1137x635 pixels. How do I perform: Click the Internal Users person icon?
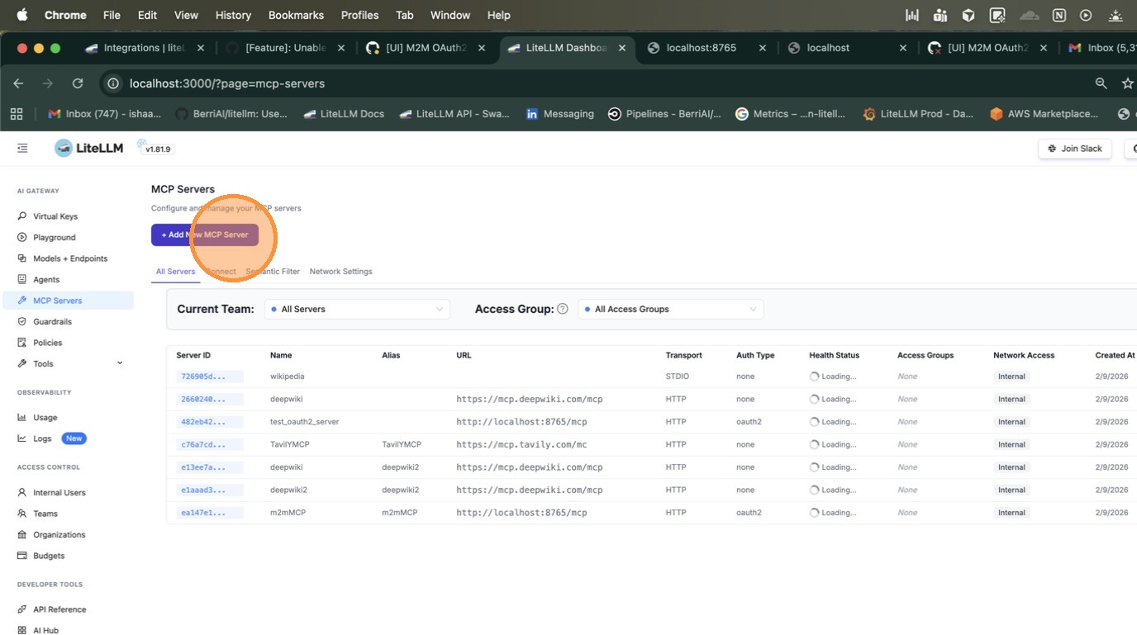(22, 493)
